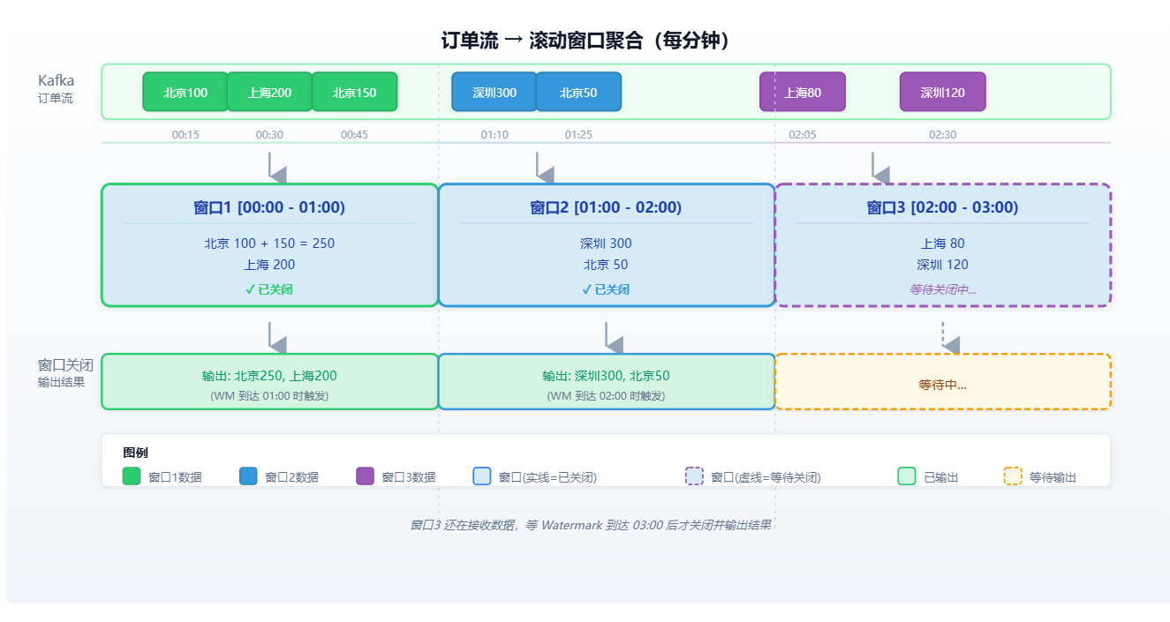
Task: Click the purple 窗口3数据 legend swatch
Action: click(366, 476)
